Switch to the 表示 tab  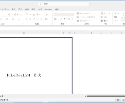[33, 9]
